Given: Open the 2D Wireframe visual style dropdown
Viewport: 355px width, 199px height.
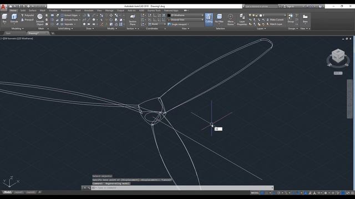Looking at the screenshot, I should pos(185,15).
